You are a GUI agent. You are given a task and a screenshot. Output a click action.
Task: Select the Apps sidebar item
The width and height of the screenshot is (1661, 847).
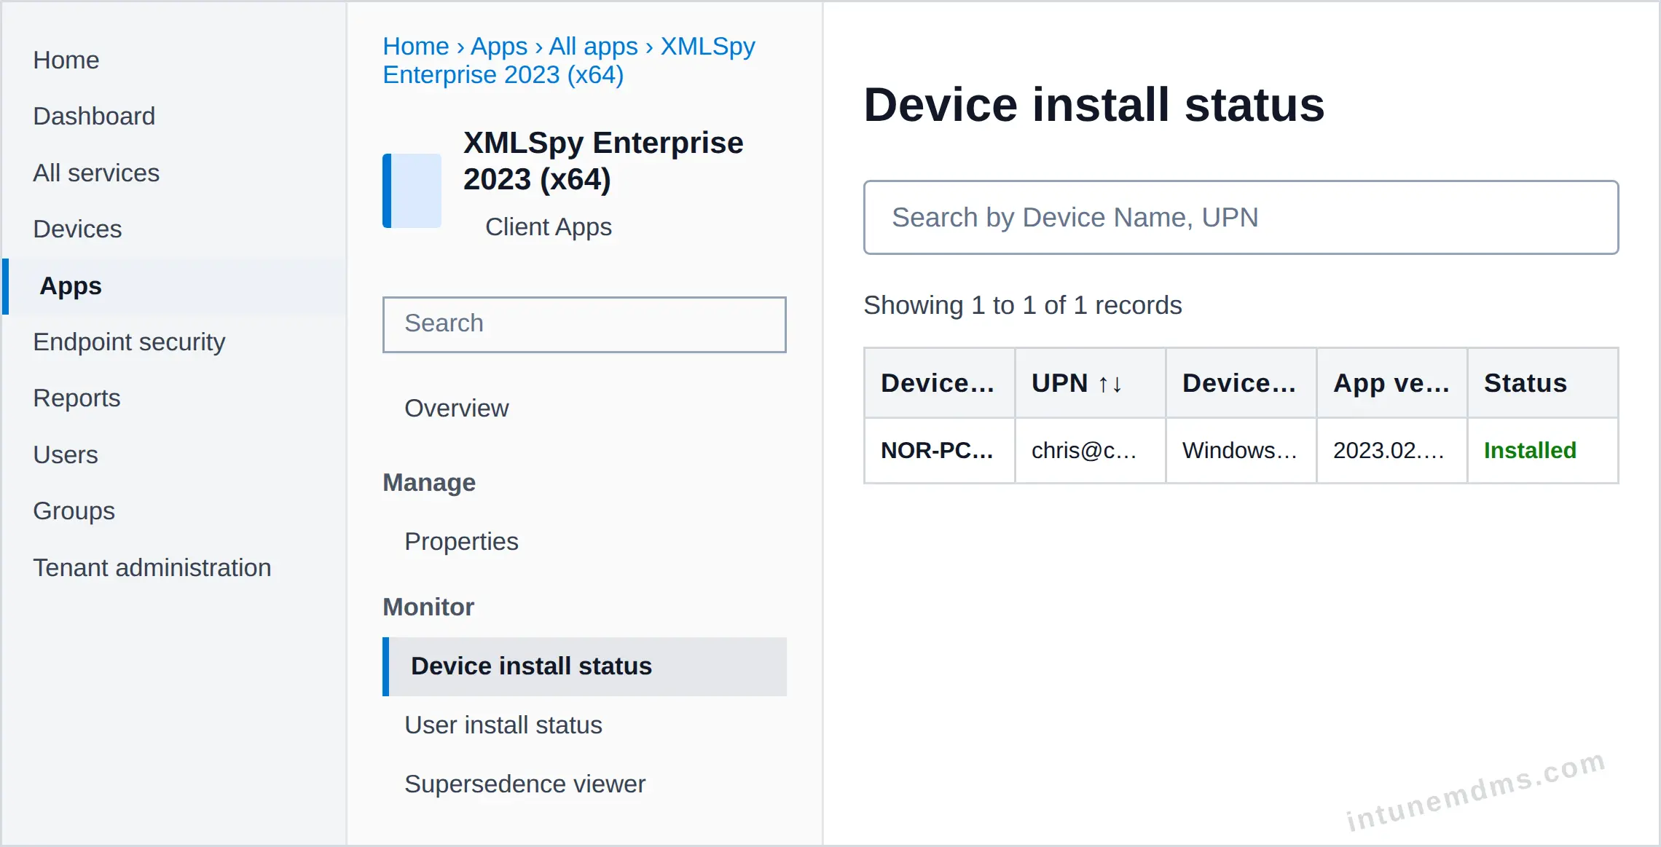[x=175, y=286]
